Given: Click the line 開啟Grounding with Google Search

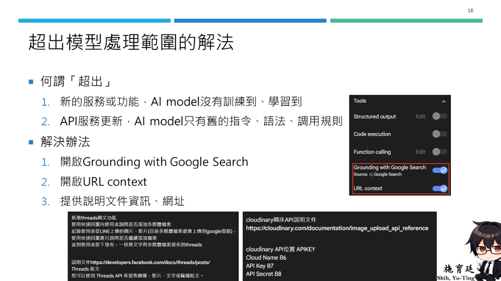Looking at the screenshot, I should click(x=154, y=162).
